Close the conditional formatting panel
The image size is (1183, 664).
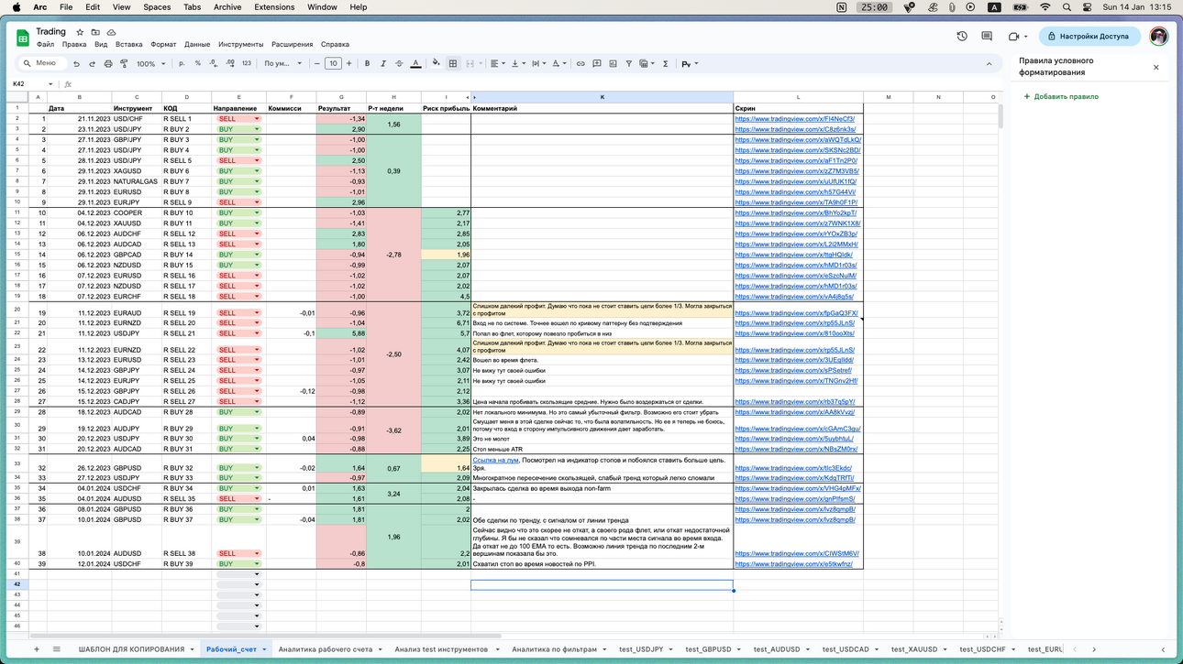(1156, 67)
